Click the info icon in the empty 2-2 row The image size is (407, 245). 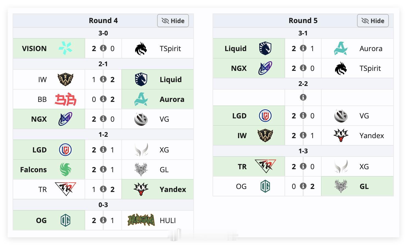(303, 97)
